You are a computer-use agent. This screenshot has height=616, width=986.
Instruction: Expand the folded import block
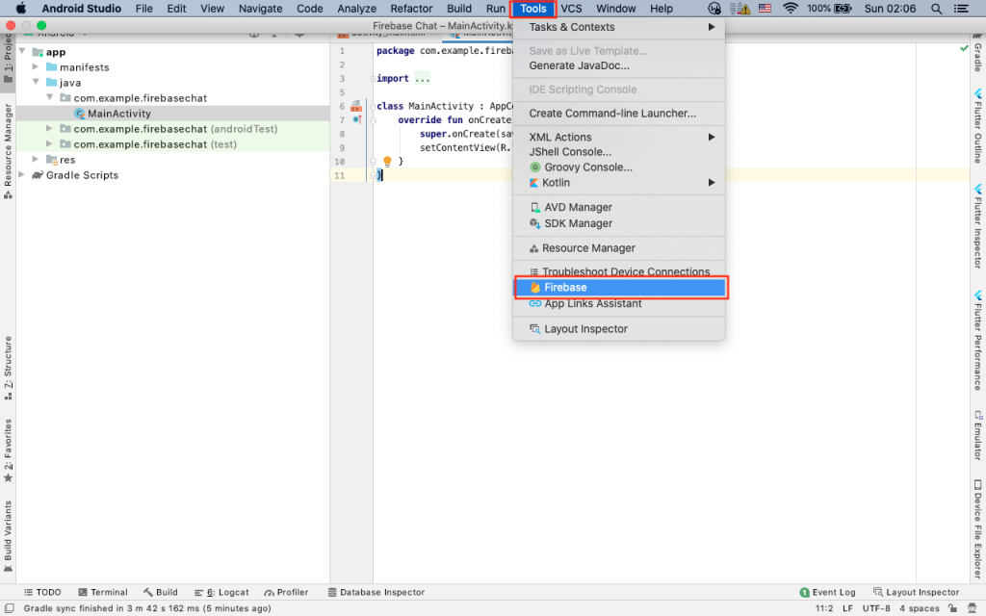(422, 79)
